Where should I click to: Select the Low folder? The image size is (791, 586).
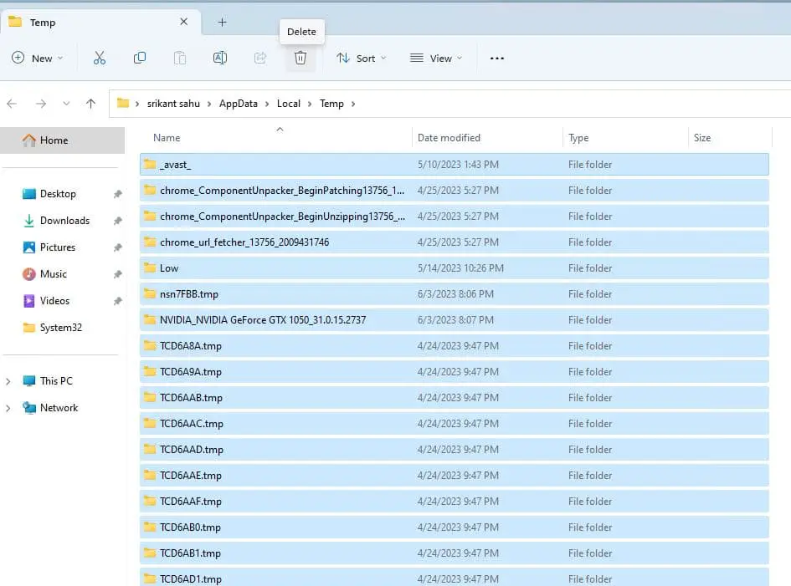pos(454,268)
